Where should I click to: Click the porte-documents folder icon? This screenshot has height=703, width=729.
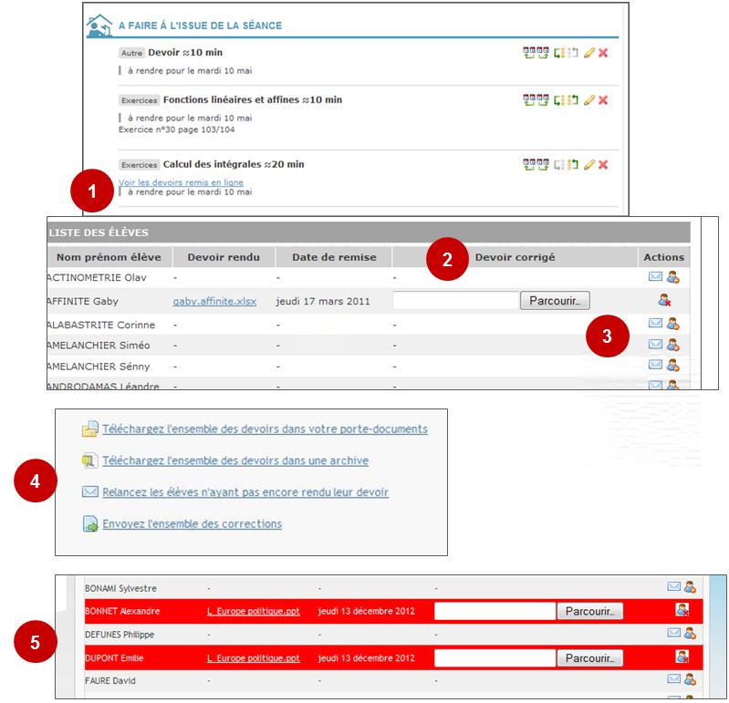pos(90,429)
